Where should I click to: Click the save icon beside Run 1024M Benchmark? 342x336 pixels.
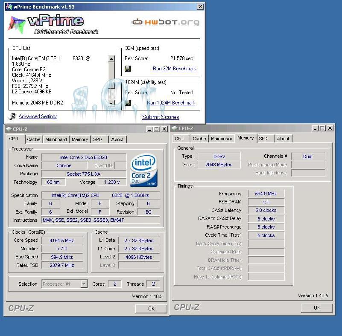128,103
